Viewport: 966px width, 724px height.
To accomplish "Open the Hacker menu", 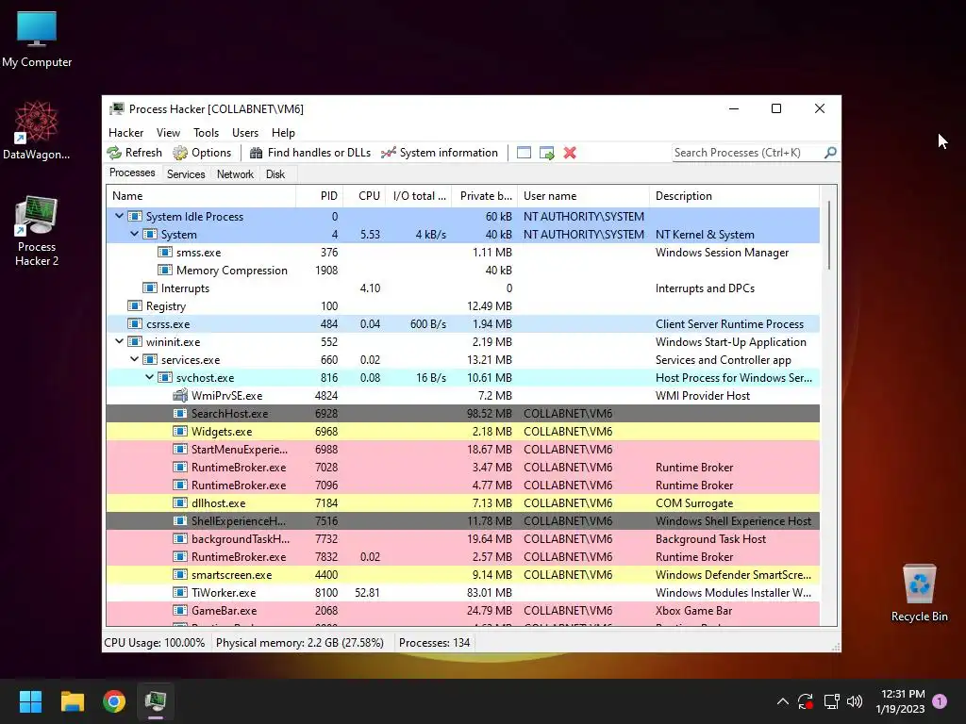I will pyautogui.click(x=125, y=133).
